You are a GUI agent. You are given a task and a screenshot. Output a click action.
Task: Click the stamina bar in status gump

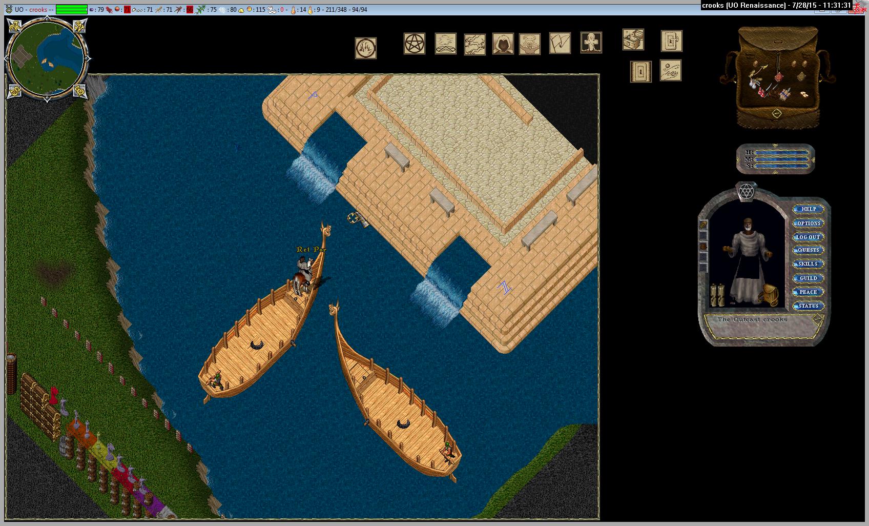click(782, 166)
